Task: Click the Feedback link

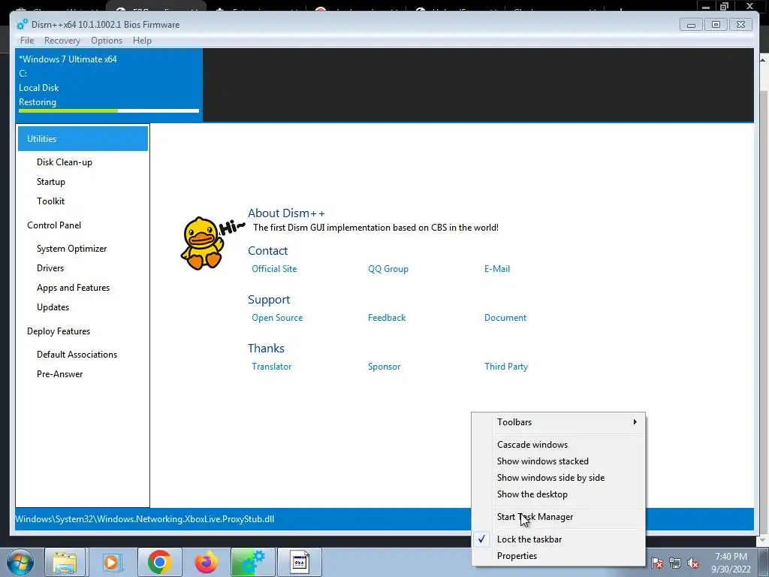Action: tap(387, 318)
